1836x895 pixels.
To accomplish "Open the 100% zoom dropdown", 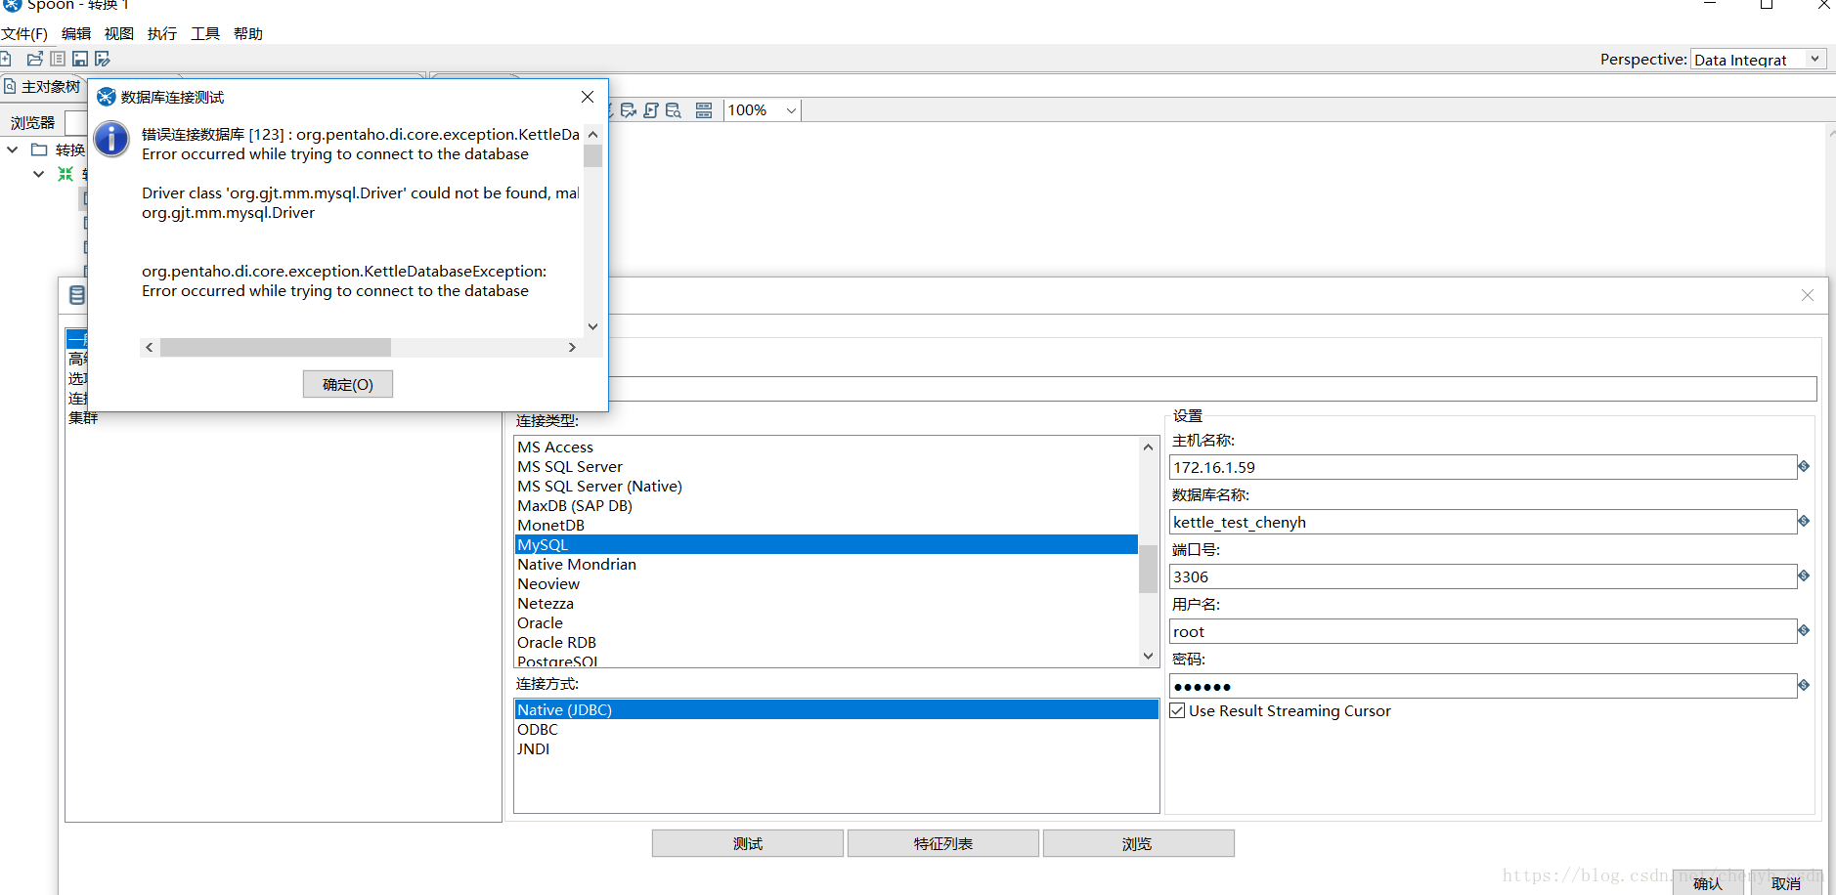I will 763,110.
